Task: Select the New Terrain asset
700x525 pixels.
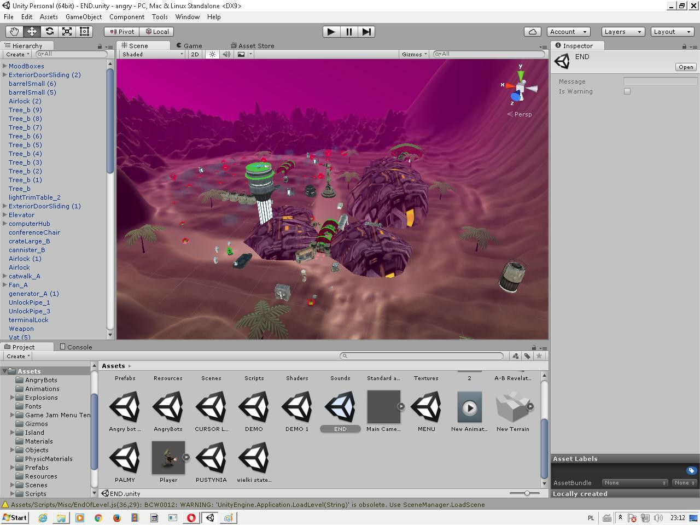Action: tap(512, 407)
